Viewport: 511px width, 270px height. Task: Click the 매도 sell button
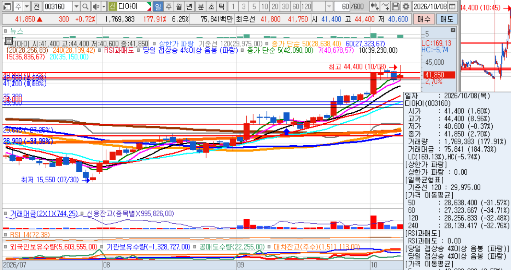coord(447,19)
